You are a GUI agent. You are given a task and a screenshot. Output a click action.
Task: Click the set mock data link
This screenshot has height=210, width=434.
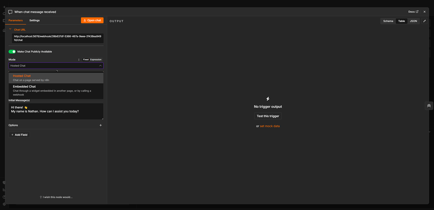pos(270,126)
